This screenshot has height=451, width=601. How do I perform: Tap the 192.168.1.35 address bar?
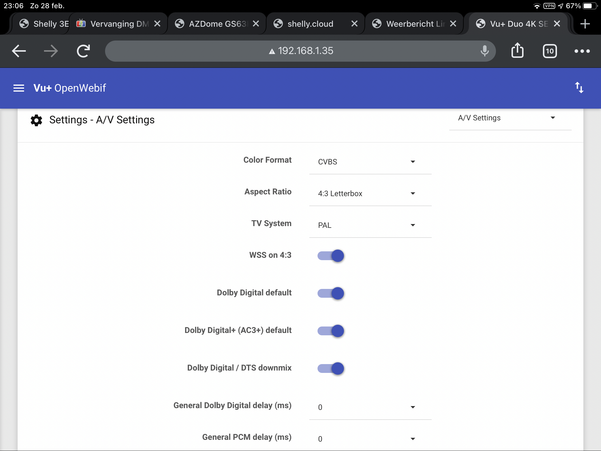(301, 51)
